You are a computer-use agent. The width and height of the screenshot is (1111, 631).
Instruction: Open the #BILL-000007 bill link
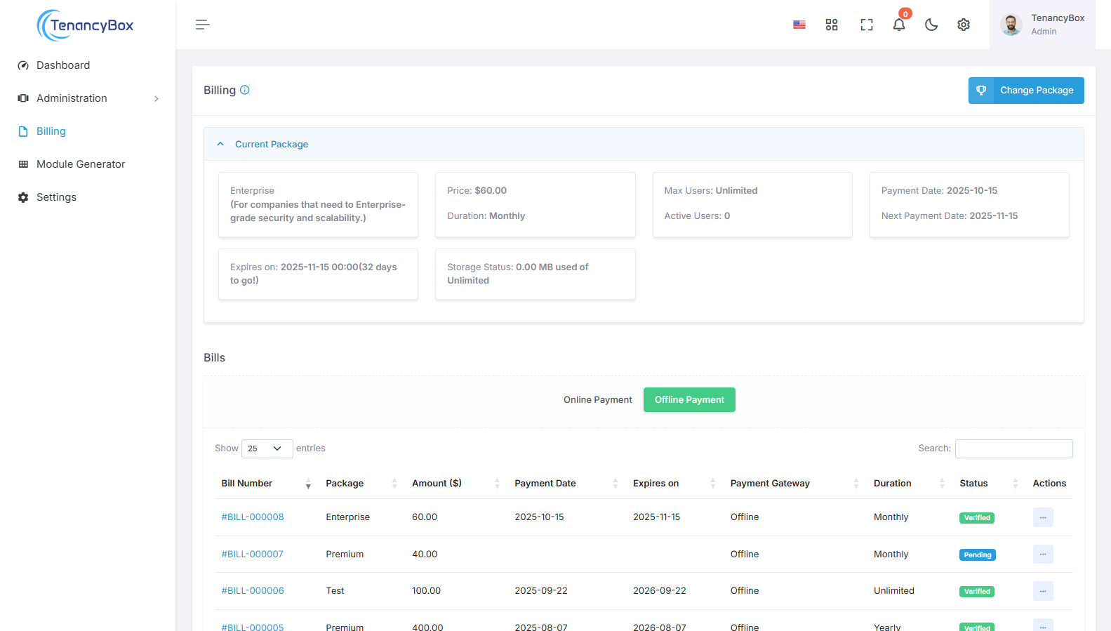(x=253, y=554)
